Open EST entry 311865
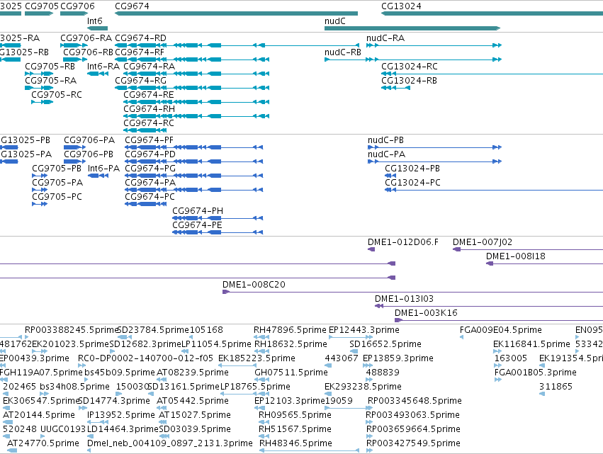 pos(556,387)
